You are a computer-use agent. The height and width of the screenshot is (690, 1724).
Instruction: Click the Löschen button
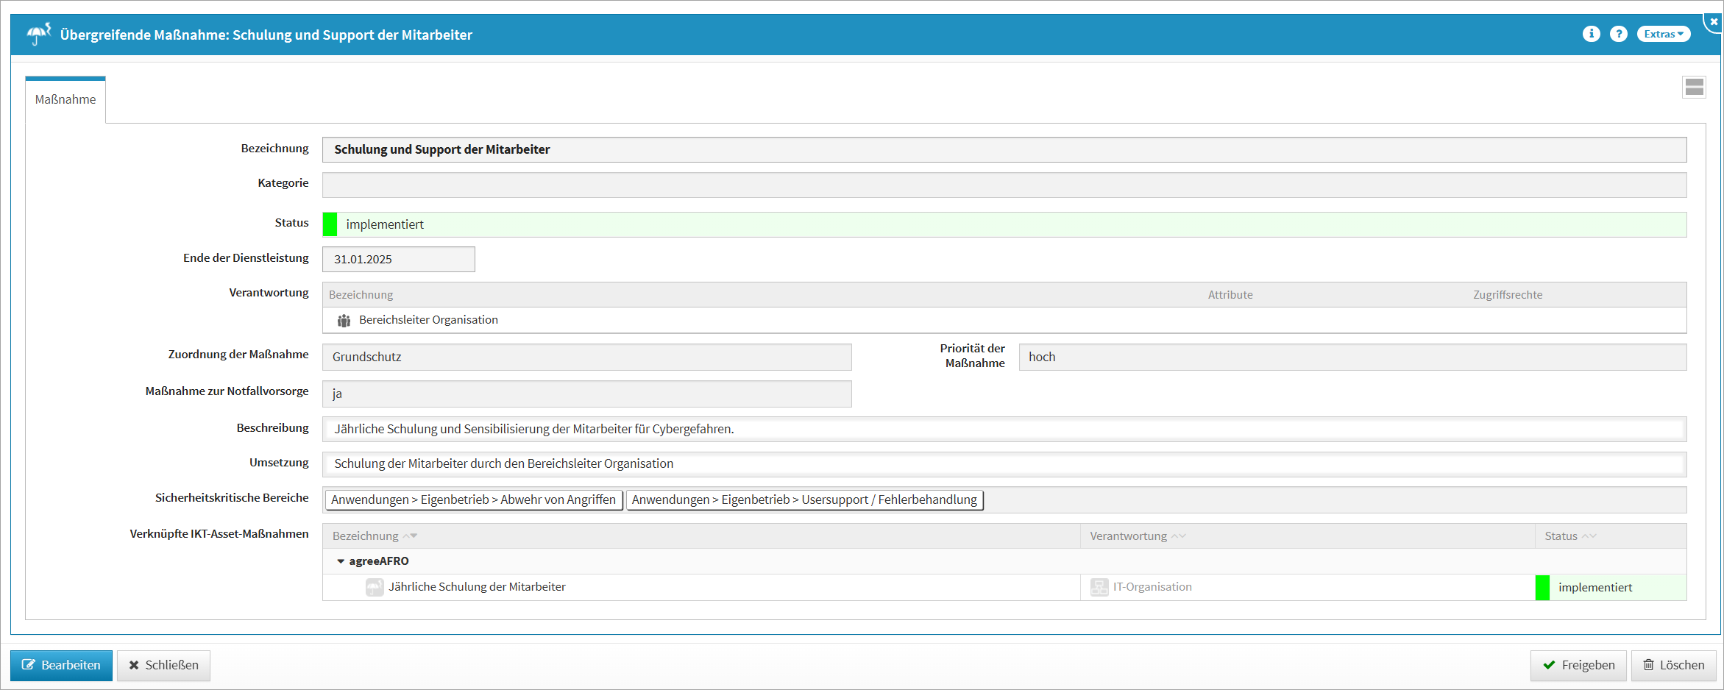point(1673,665)
